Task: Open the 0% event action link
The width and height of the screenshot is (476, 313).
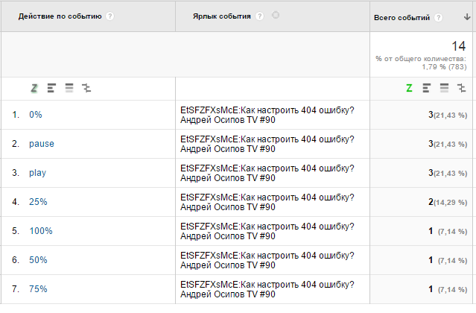Action: (35, 115)
